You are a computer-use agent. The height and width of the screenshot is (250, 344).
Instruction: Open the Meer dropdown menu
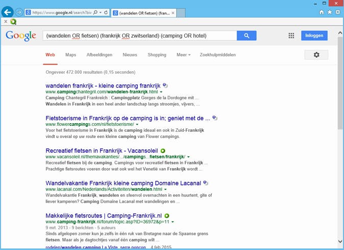184,54
